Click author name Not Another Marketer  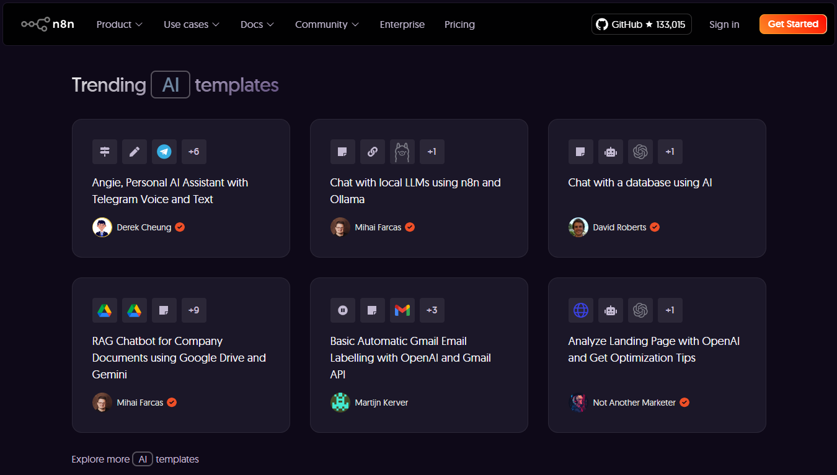coord(634,403)
